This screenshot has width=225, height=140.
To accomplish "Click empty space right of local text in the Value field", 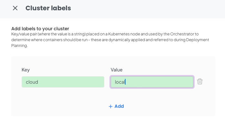I will 159,82.
